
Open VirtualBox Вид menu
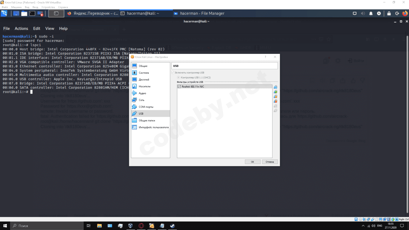pos(27,7)
